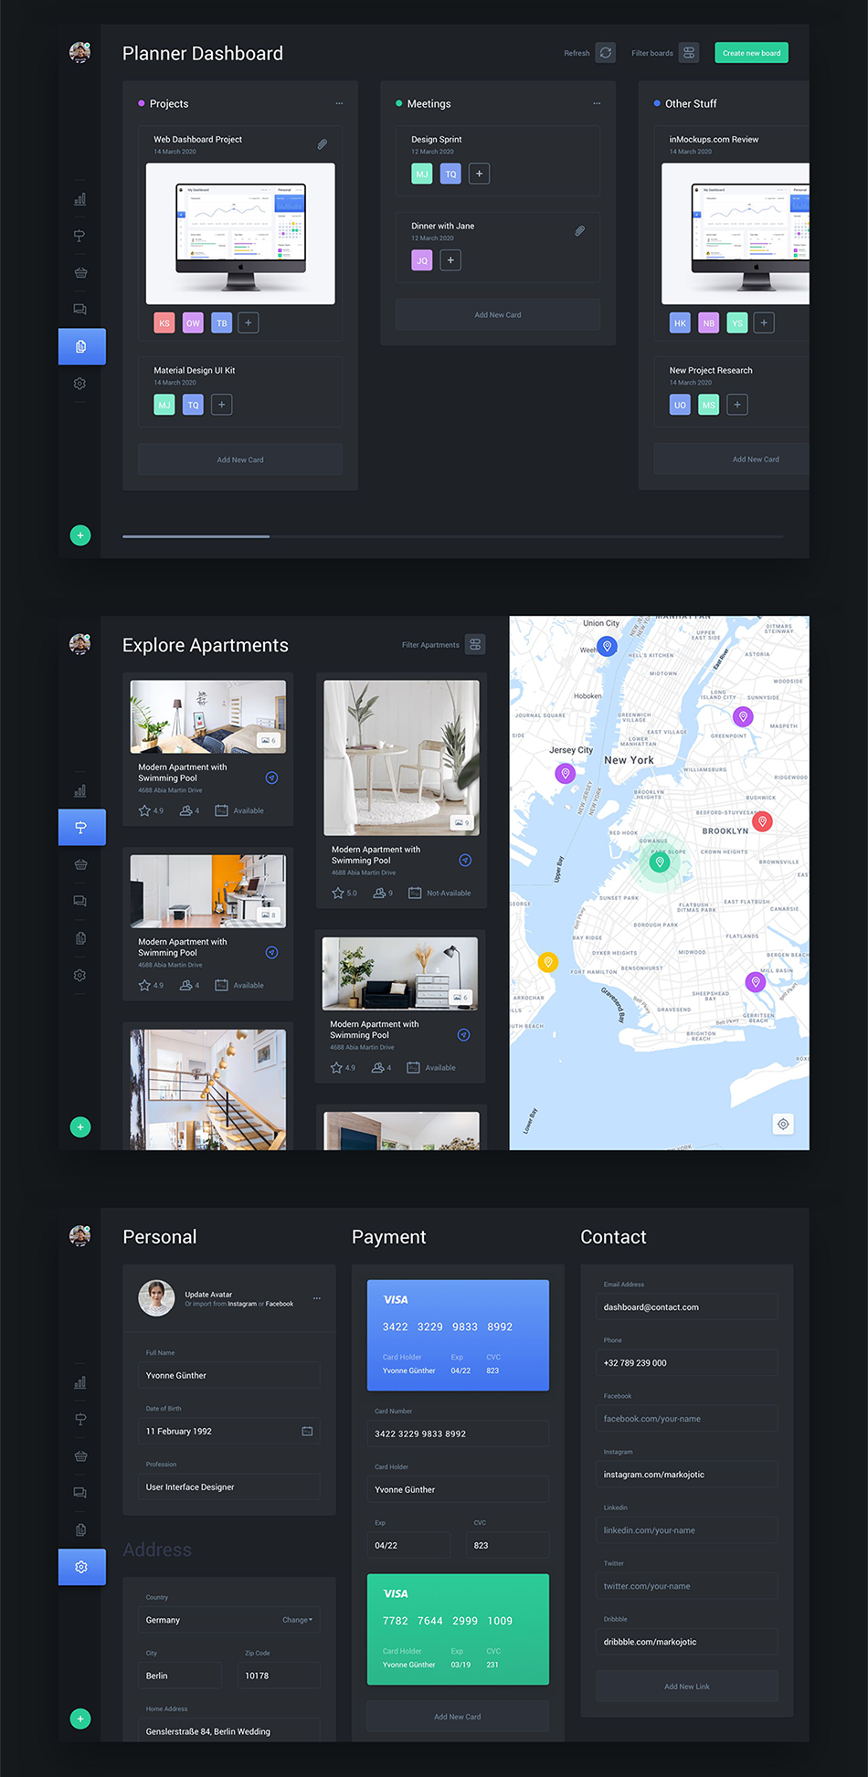Toggle the Filter Apartments switch icon
This screenshot has width=868, height=1777.
[x=475, y=645]
